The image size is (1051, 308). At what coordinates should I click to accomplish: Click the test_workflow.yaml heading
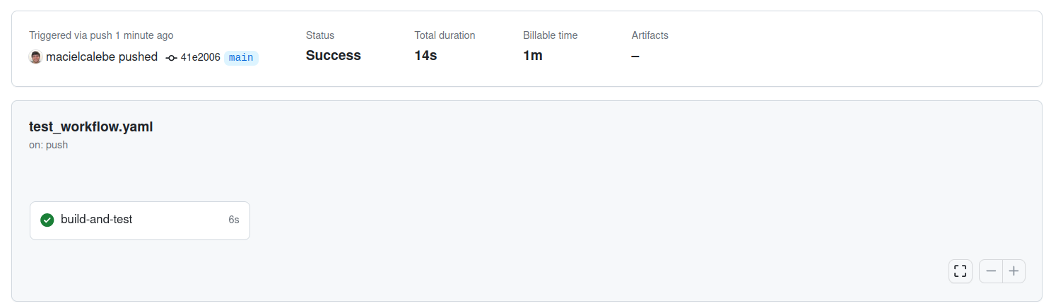tap(90, 127)
